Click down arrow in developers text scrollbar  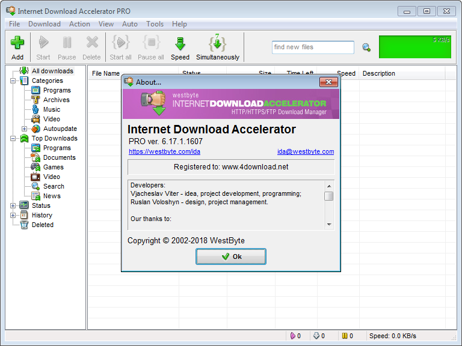pos(329,225)
